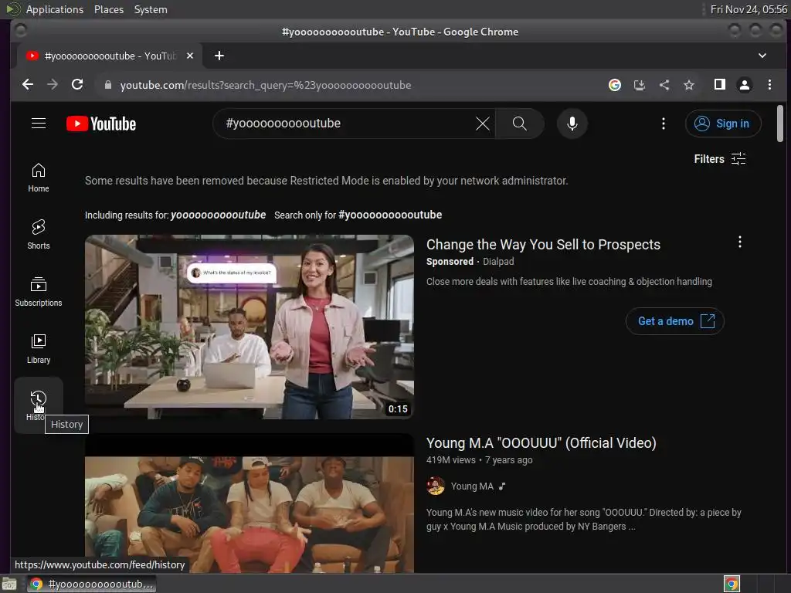Open the Applications menu
This screenshot has width=791, height=593.
coord(55,9)
